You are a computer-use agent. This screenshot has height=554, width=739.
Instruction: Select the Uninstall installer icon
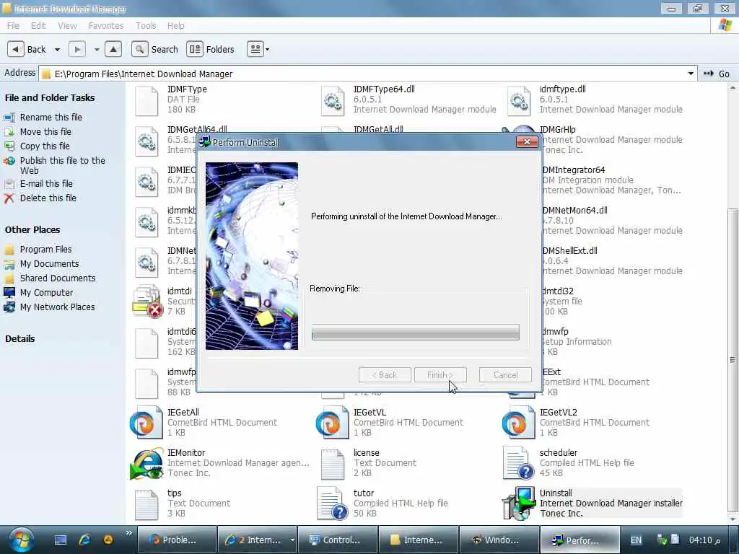click(519, 504)
